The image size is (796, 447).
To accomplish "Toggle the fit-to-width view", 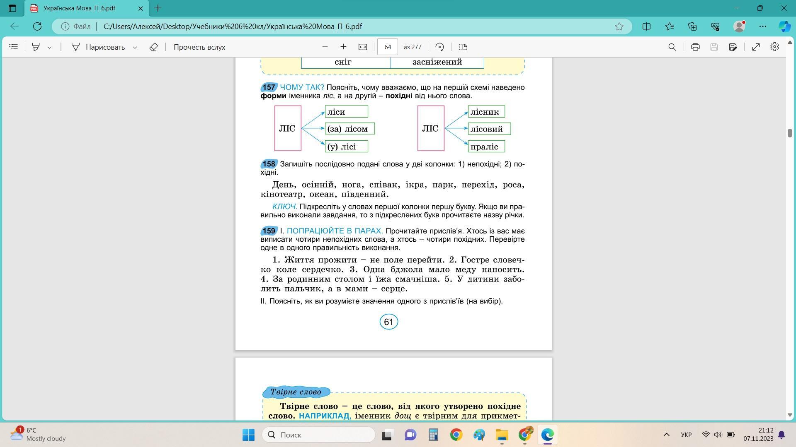I will [363, 47].
